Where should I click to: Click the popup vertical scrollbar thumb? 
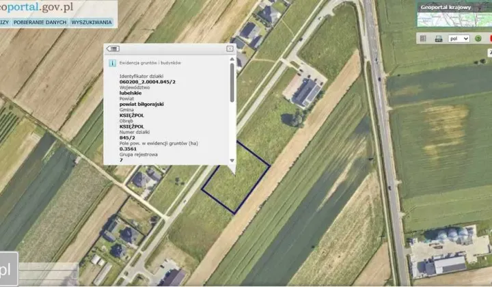pos(232,83)
